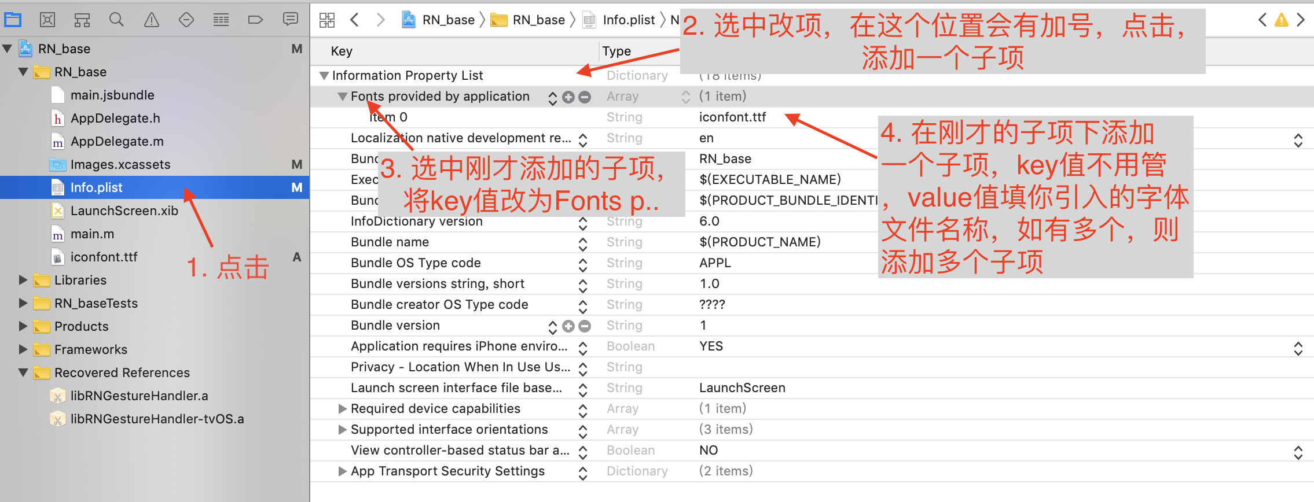Collapse the Recovered References folder
This screenshot has width=1314, height=502.
23,372
